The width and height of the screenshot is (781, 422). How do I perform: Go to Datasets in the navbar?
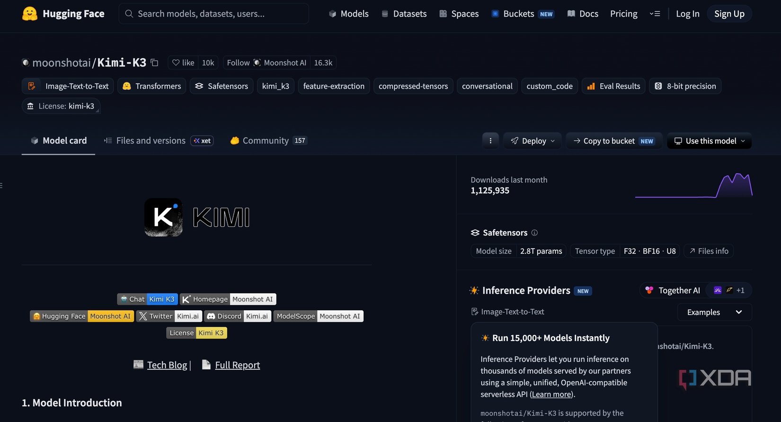coord(404,14)
